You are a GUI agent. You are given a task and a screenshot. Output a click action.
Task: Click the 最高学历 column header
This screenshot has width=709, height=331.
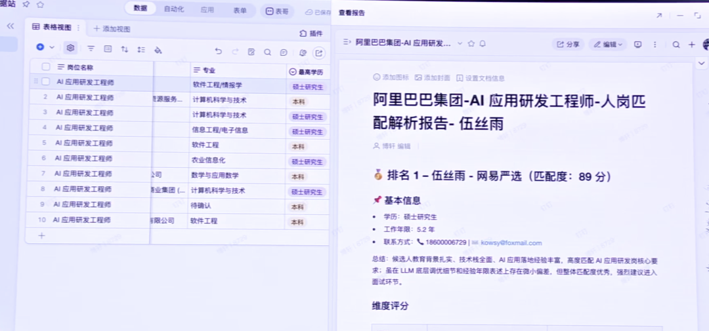[x=310, y=71]
